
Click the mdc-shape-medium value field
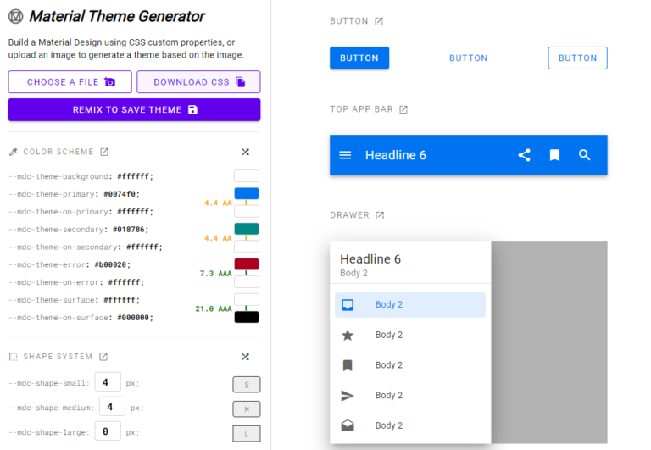pos(112,407)
